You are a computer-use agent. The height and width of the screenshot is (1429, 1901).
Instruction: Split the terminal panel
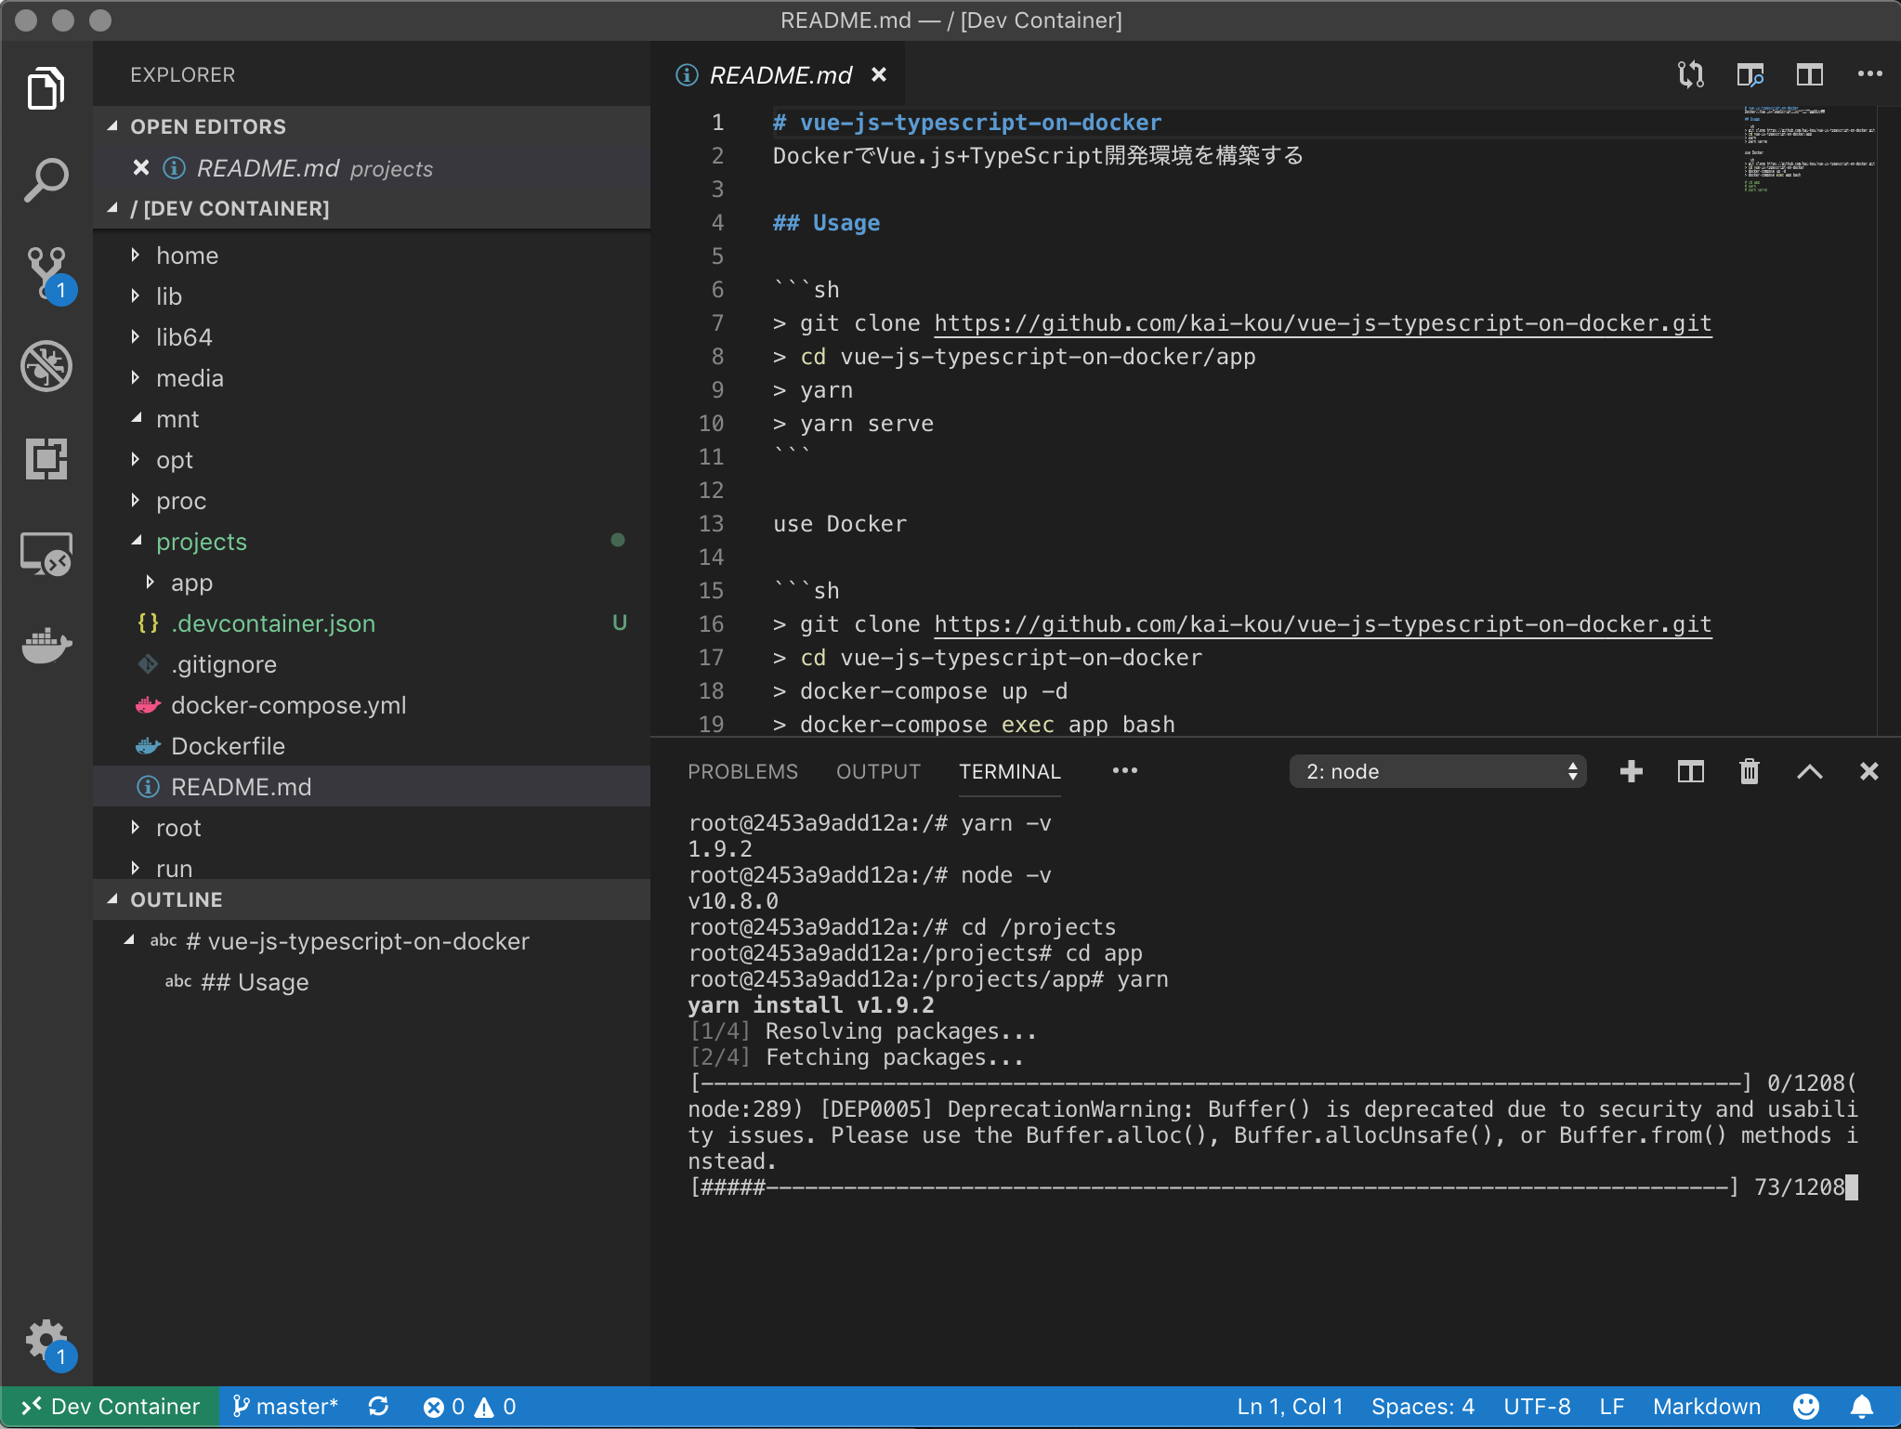[x=1691, y=771]
